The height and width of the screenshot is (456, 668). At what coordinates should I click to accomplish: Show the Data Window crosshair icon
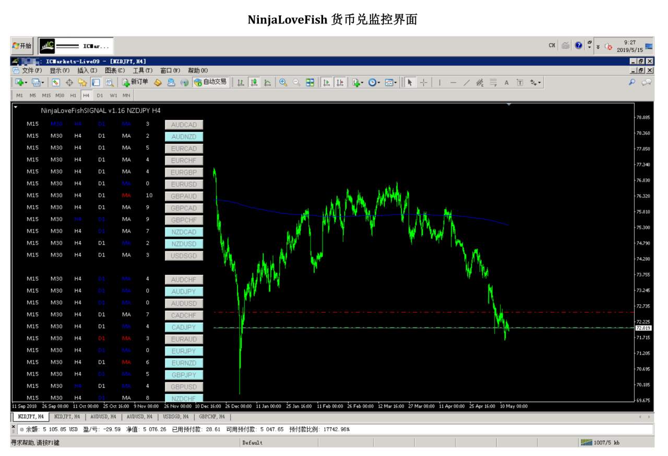69,82
